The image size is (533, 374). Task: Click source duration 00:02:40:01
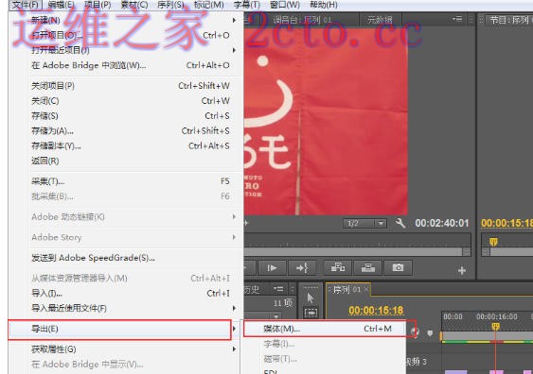[441, 223]
